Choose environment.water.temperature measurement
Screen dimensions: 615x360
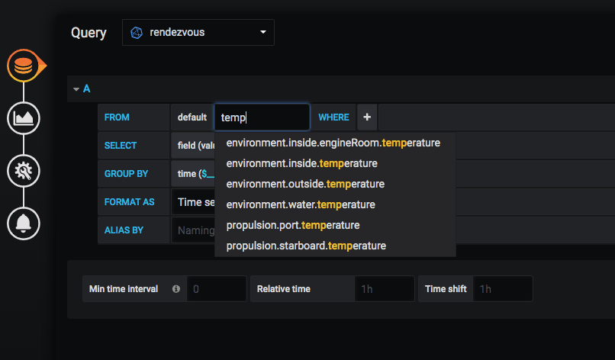pos(301,204)
